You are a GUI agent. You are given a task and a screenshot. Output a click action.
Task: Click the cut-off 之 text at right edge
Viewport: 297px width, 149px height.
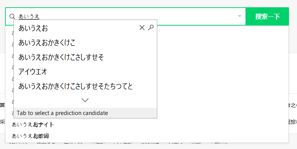293,105
